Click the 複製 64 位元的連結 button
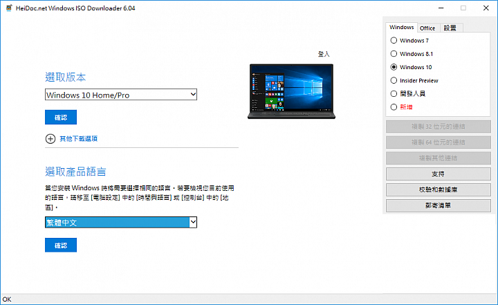Image resolution: width=498 pixels, height=305 pixels. [439, 142]
